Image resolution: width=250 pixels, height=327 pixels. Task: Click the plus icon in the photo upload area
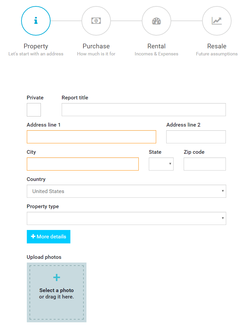click(56, 277)
